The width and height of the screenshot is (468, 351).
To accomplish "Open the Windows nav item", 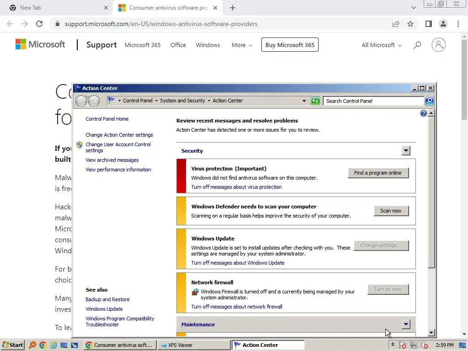I will pos(208,45).
